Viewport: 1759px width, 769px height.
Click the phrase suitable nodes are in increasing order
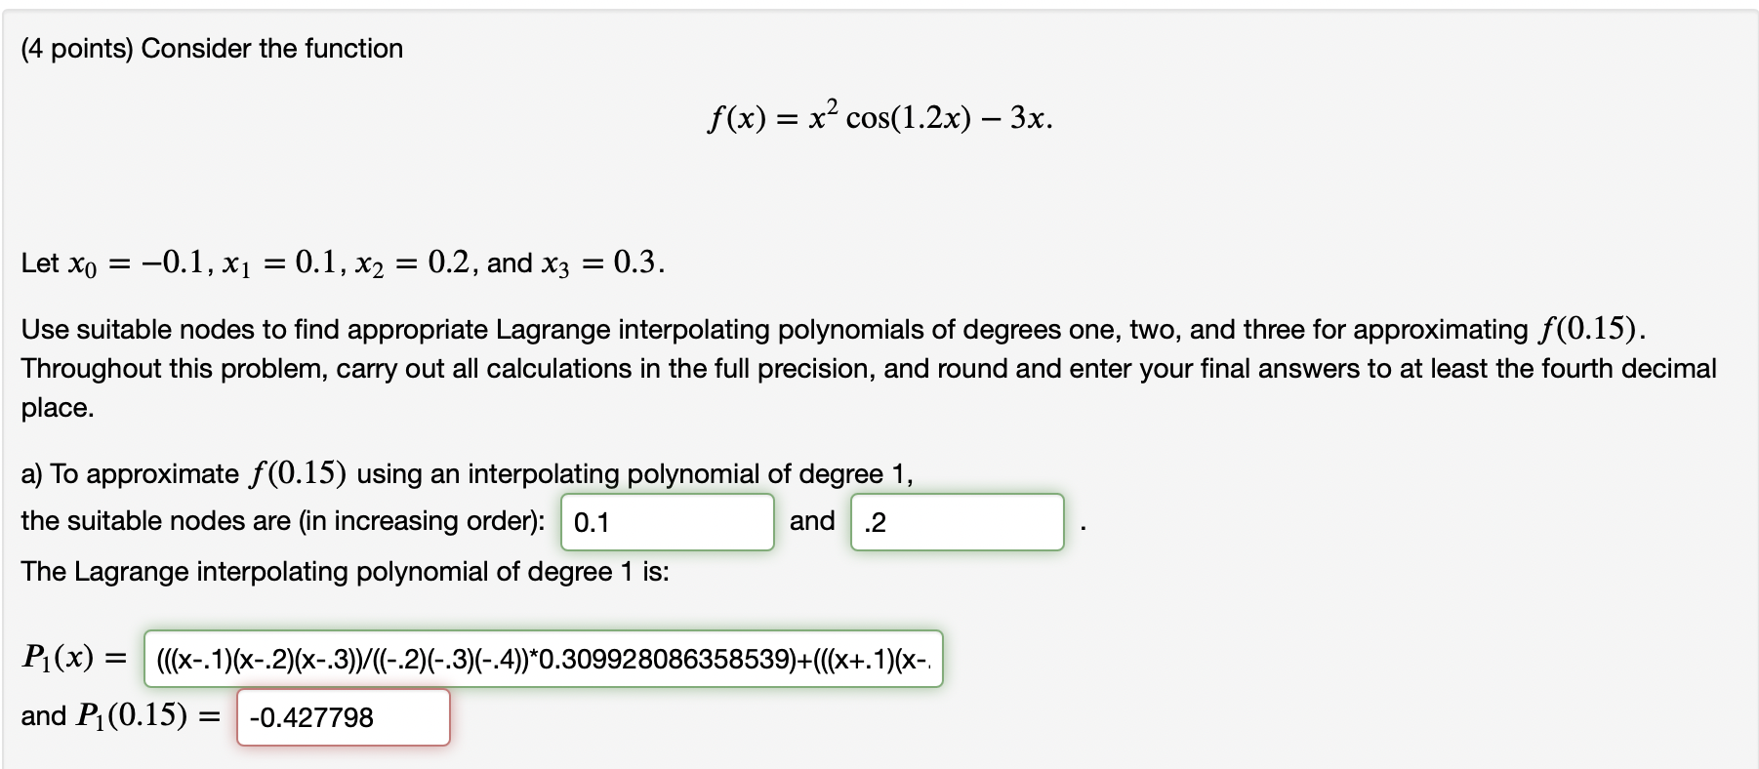[282, 521]
